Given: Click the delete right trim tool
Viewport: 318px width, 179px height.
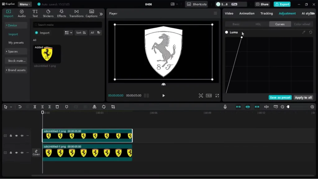Looking at the screenshot, I should point(50,107).
